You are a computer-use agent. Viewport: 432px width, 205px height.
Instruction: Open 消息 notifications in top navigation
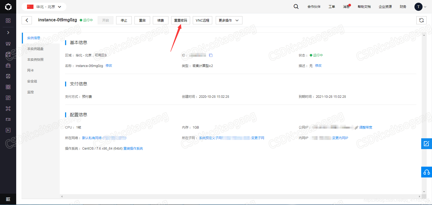(346, 7)
